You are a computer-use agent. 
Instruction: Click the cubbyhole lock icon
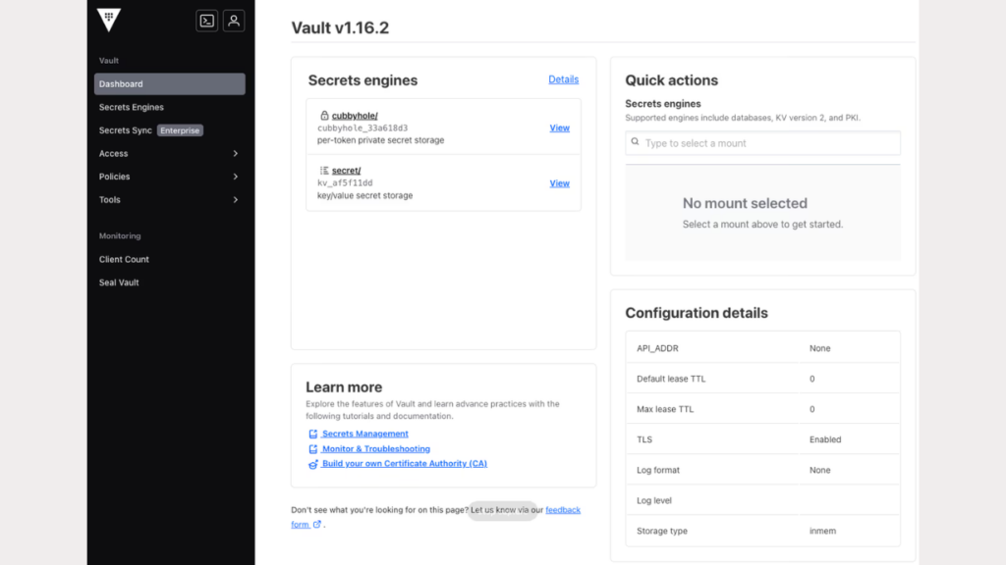pyautogui.click(x=324, y=116)
